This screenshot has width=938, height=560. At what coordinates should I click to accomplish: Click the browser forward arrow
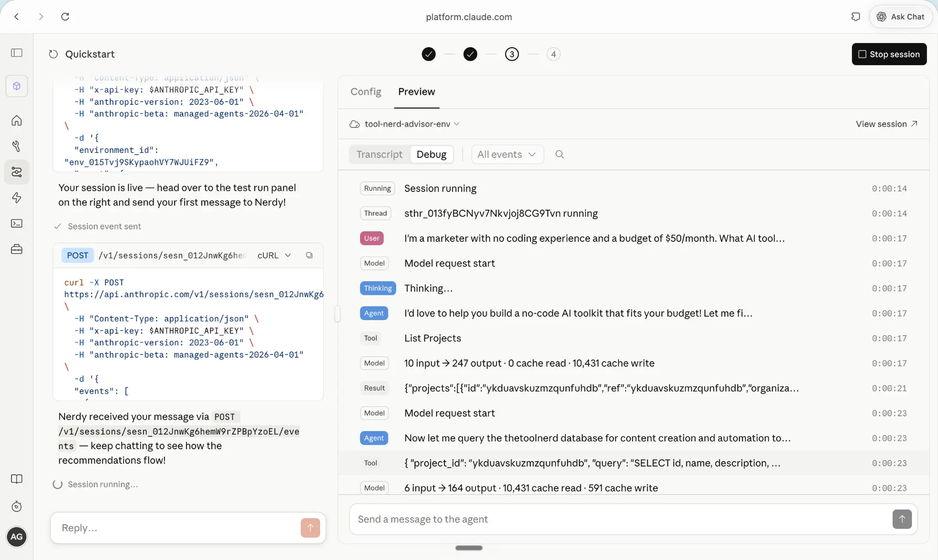[x=41, y=16]
